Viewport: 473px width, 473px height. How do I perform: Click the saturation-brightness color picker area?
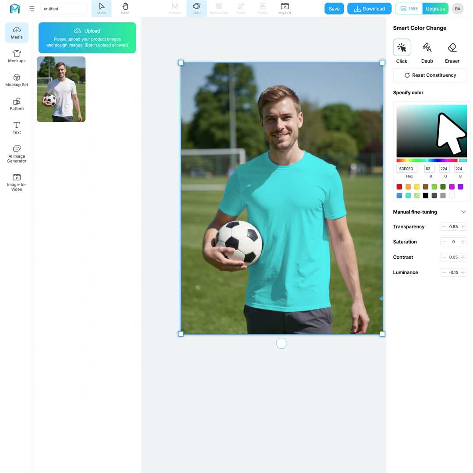click(431, 131)
